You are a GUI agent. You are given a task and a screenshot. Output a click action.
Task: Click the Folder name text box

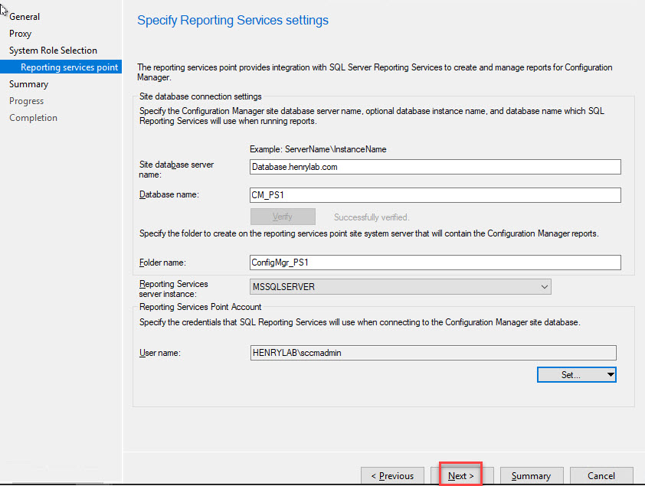tap(434, 263)
